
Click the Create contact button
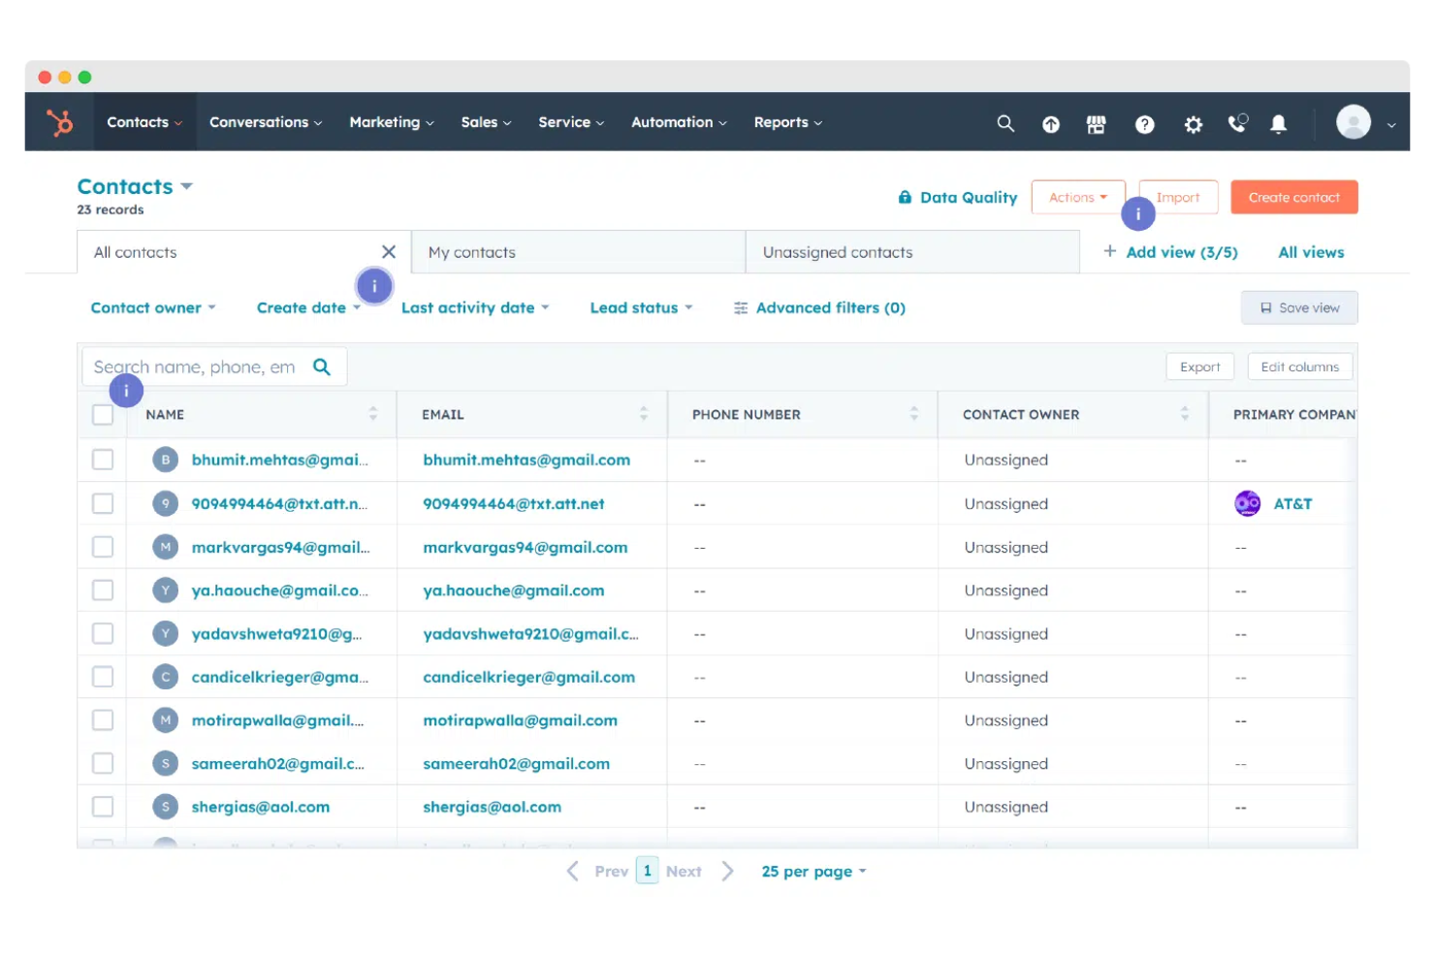coord(1294,197)
